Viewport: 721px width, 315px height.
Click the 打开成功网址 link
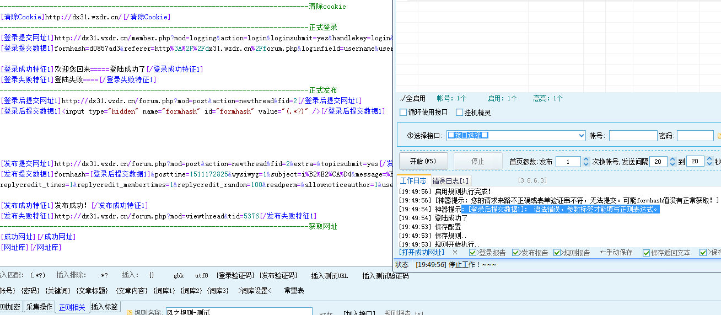[x=422, y=253]
